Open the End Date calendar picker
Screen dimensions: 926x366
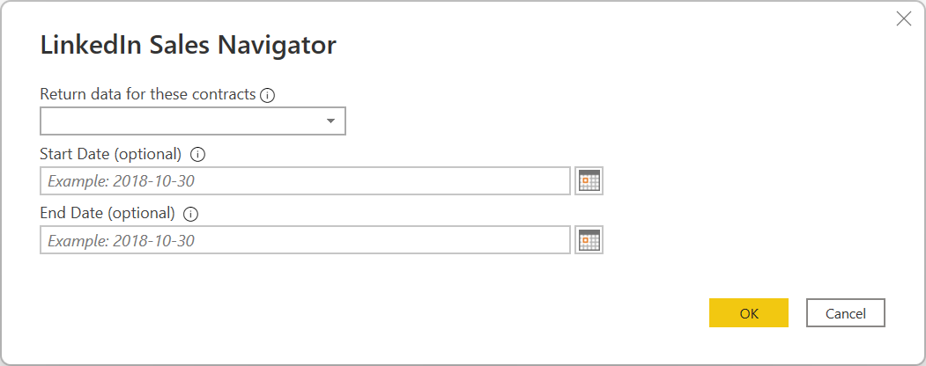(589, 240)
